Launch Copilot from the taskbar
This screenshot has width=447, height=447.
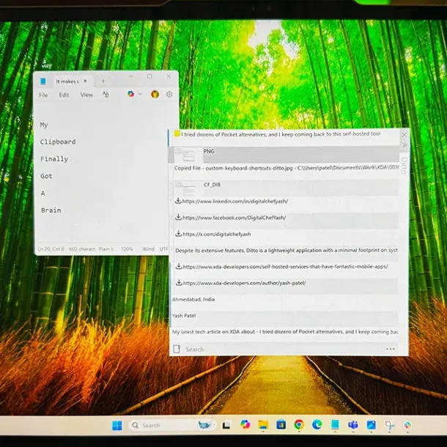point(245,424)
